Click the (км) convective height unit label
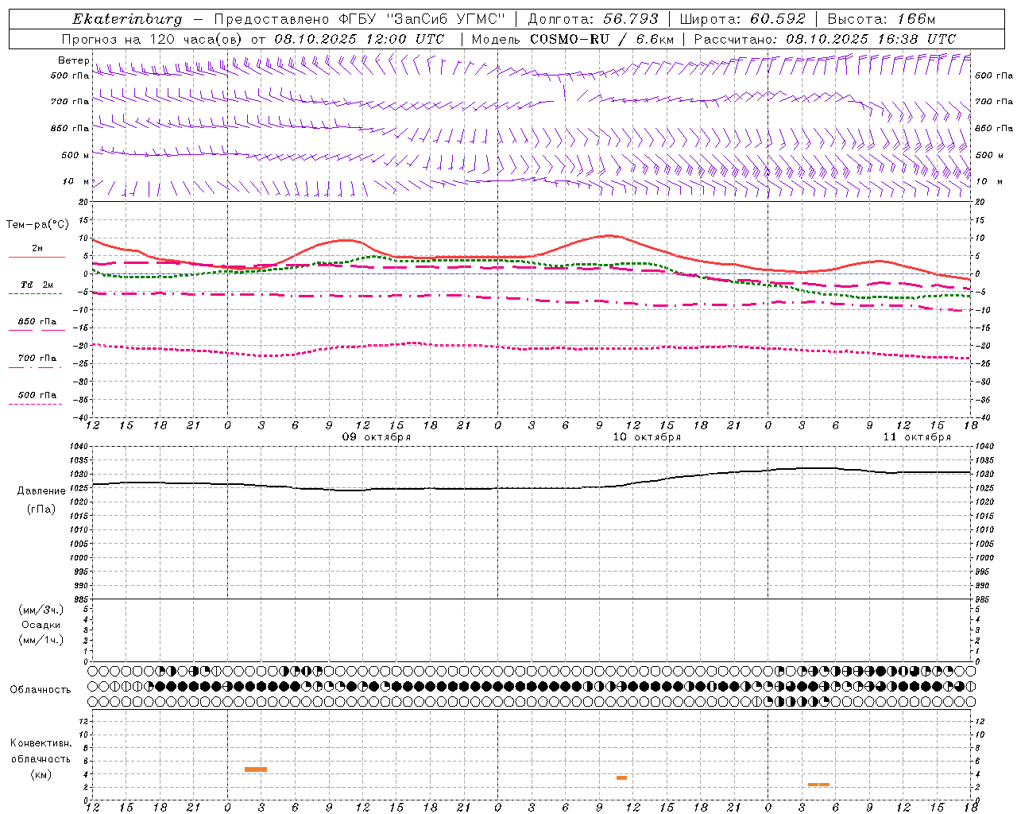Screen dimensions: 1017x814 [x=41, y=774]
